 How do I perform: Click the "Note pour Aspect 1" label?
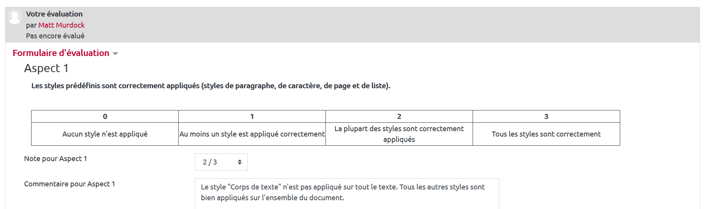point(56,159)
